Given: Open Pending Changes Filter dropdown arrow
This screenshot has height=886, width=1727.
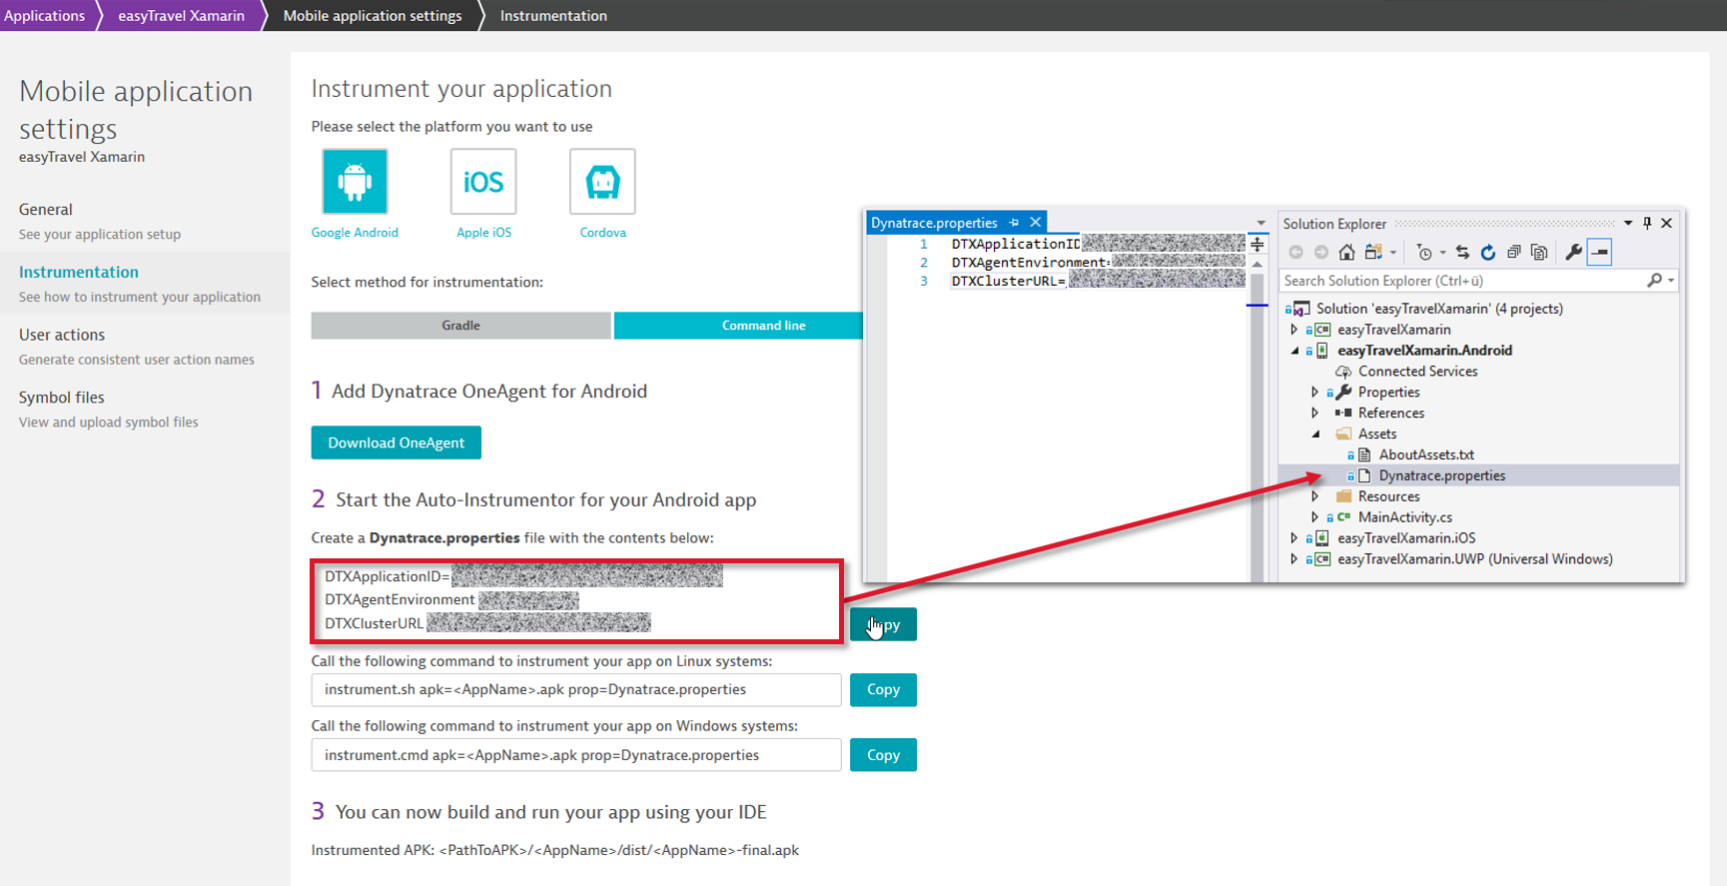Looking at the screenshot, I should 1442,254.
